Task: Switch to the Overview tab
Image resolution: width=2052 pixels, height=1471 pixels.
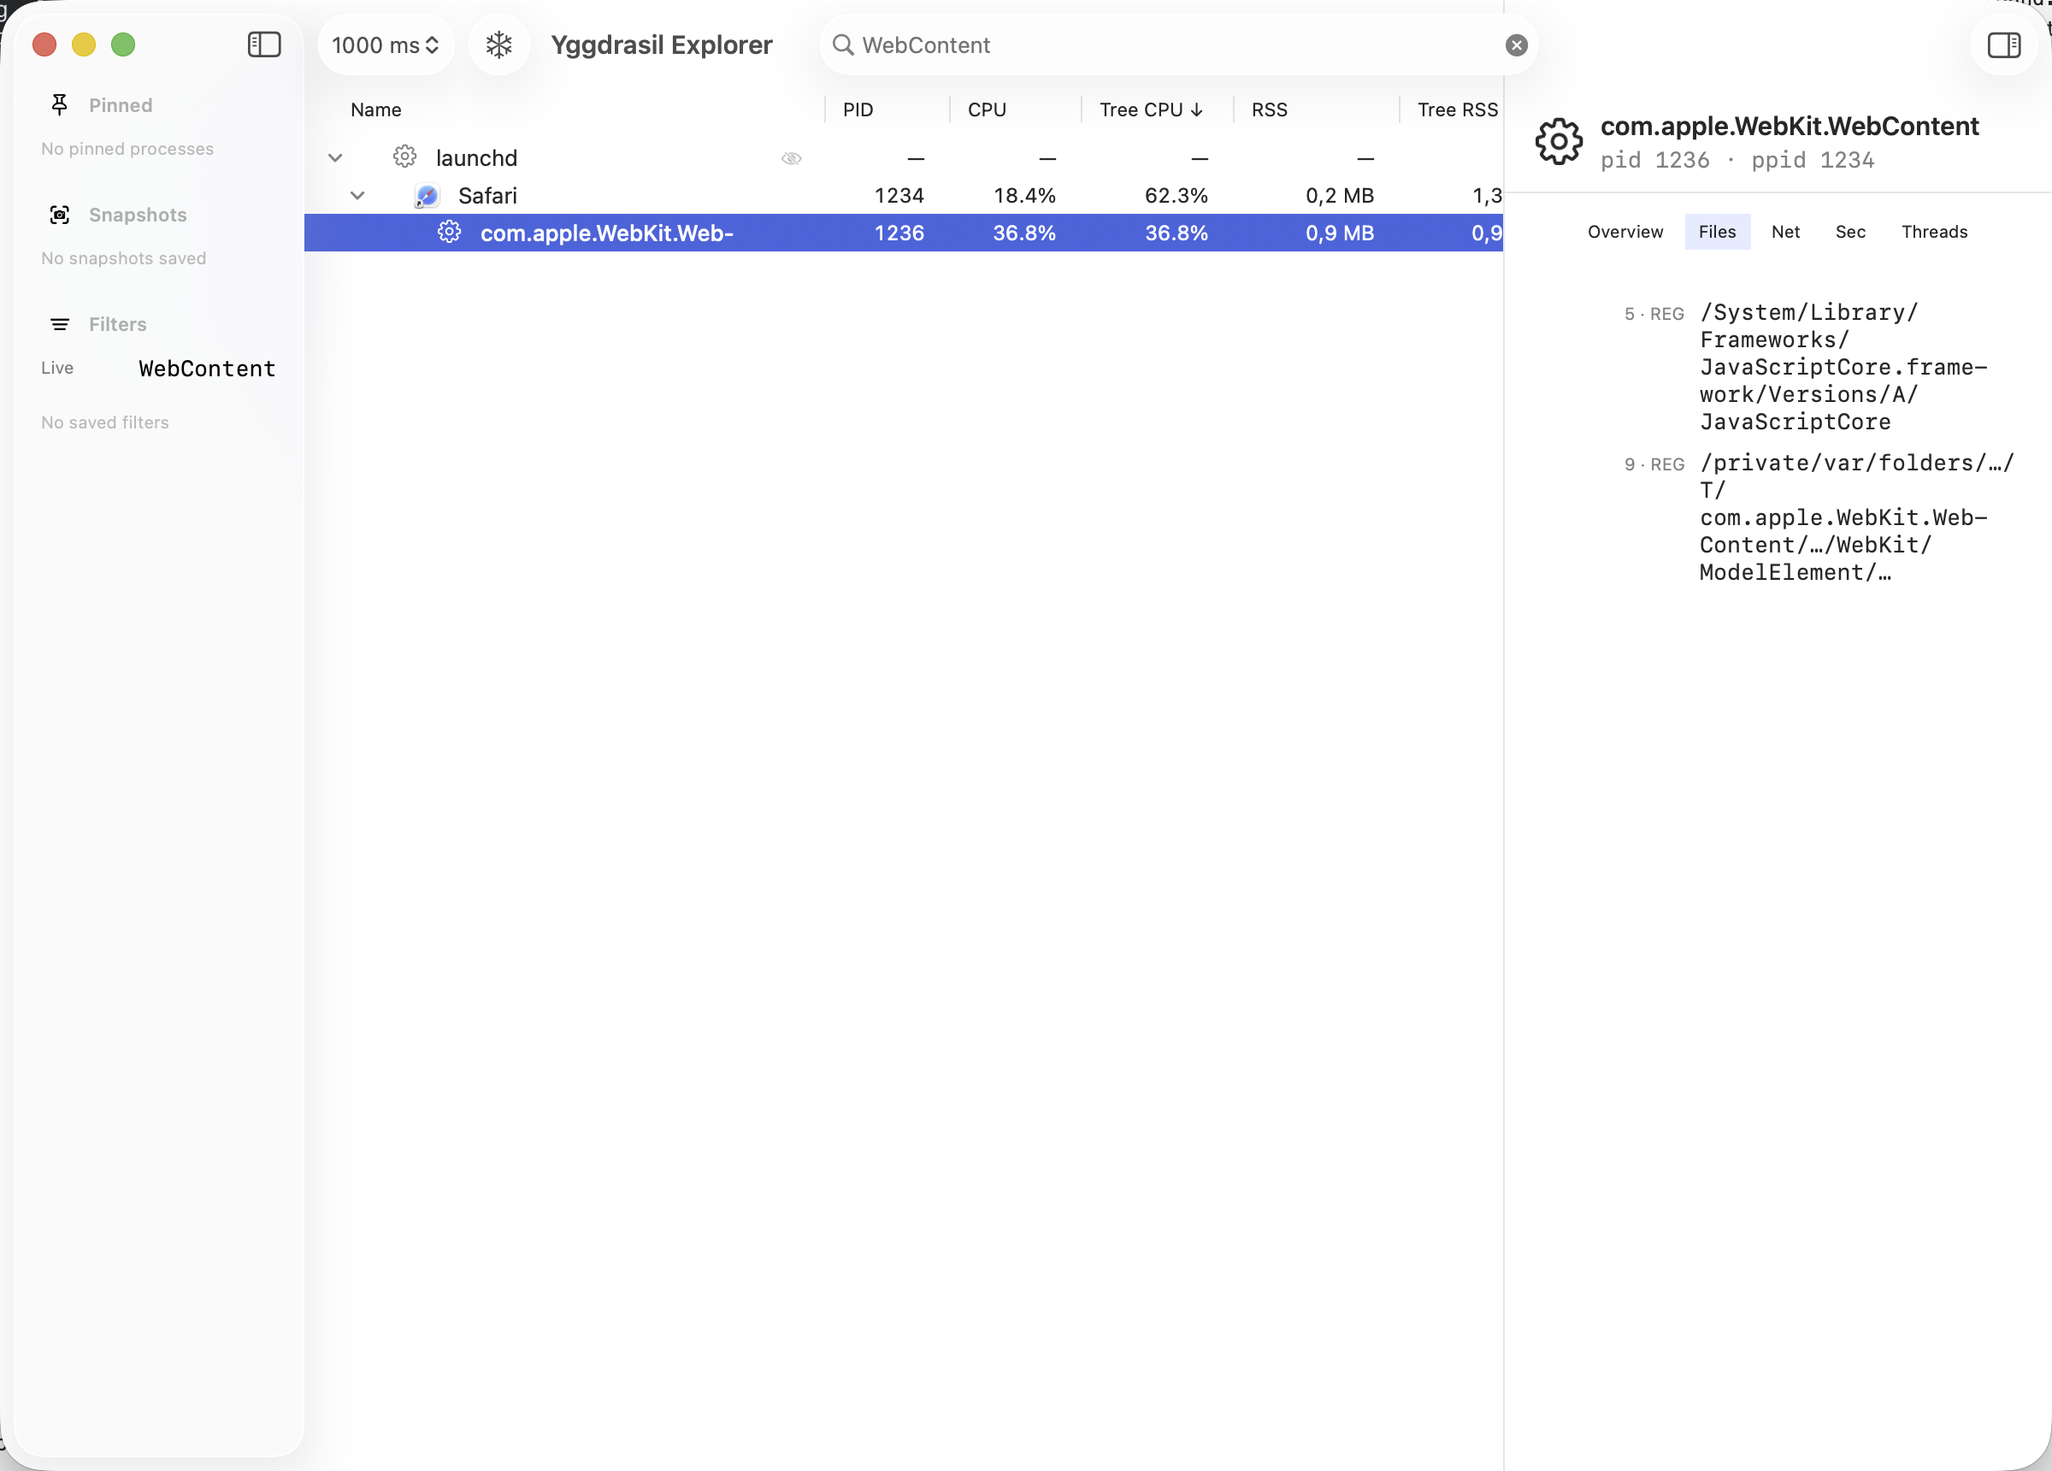Action: (1625, 232)
